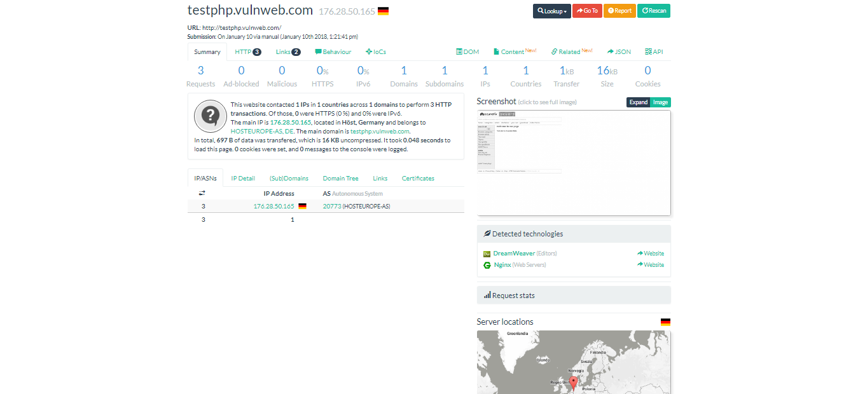Select the Domain Tree sub-tab
The width and height of the screenshot is (858, 394).
[340, 179]
